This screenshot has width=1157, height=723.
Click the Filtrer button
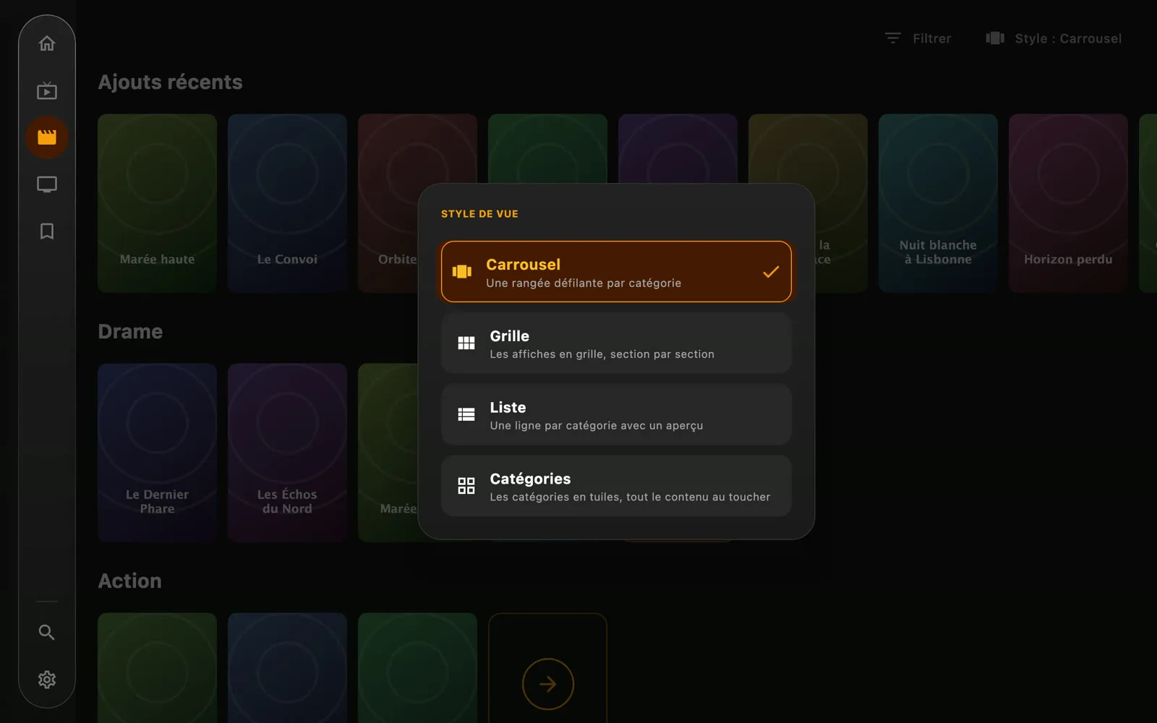(x=918, y=38)
